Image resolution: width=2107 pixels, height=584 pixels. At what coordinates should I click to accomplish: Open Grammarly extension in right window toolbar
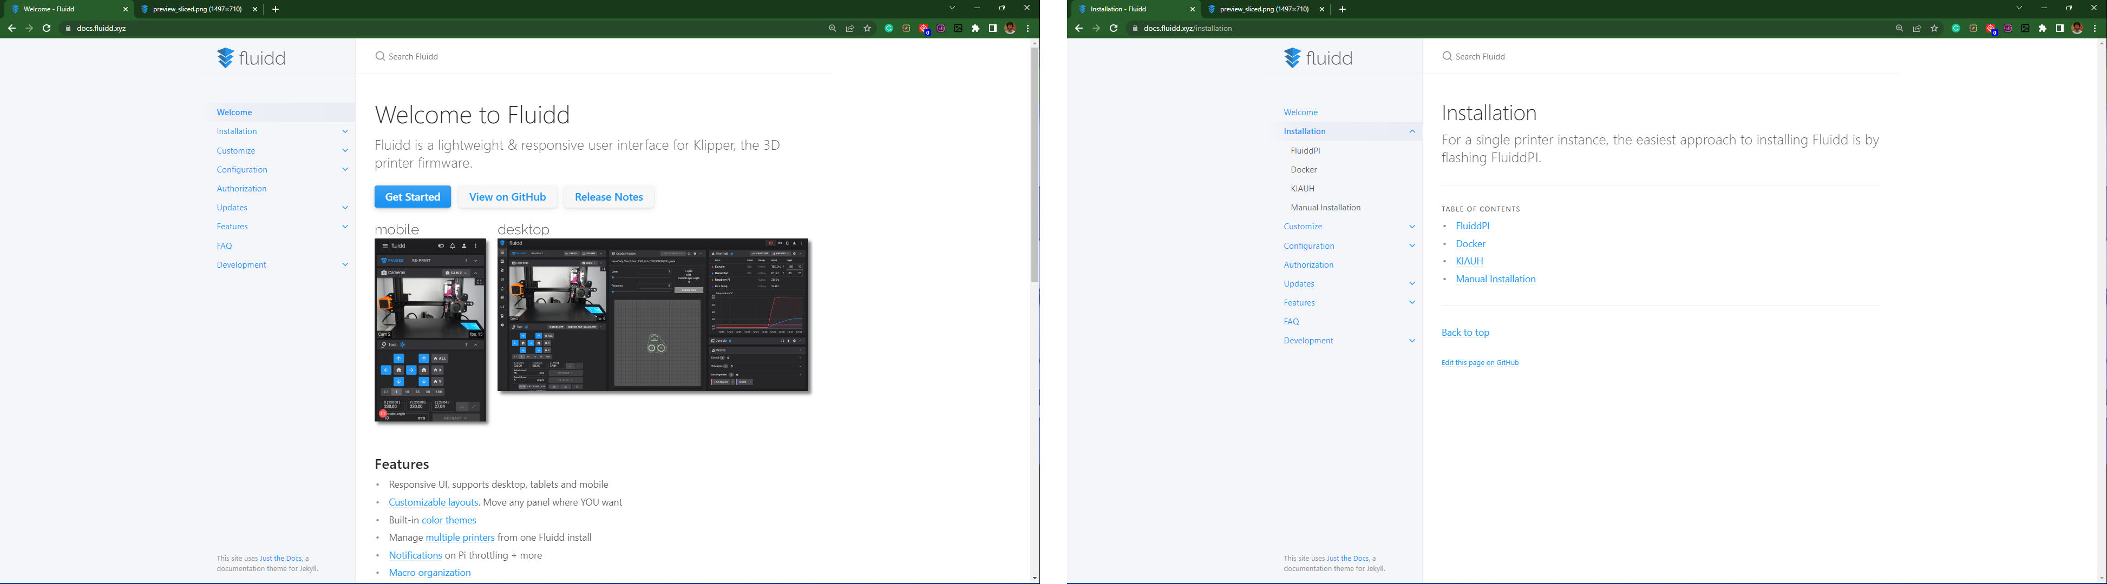click(1956, 29)
